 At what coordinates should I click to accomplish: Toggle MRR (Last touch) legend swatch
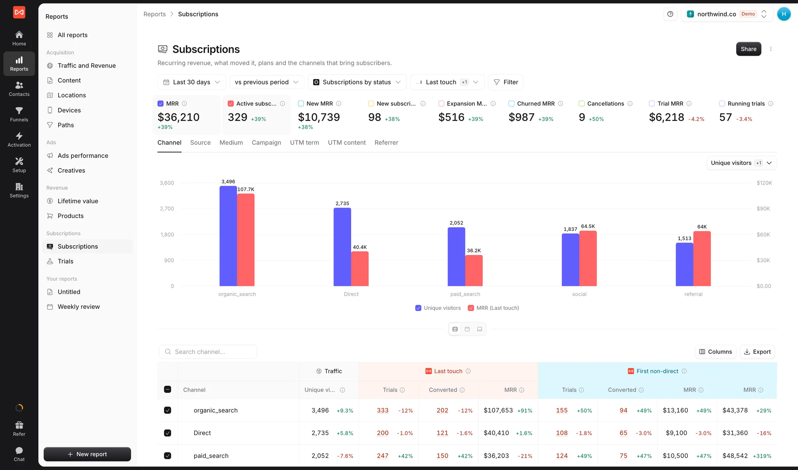(471, 308)
